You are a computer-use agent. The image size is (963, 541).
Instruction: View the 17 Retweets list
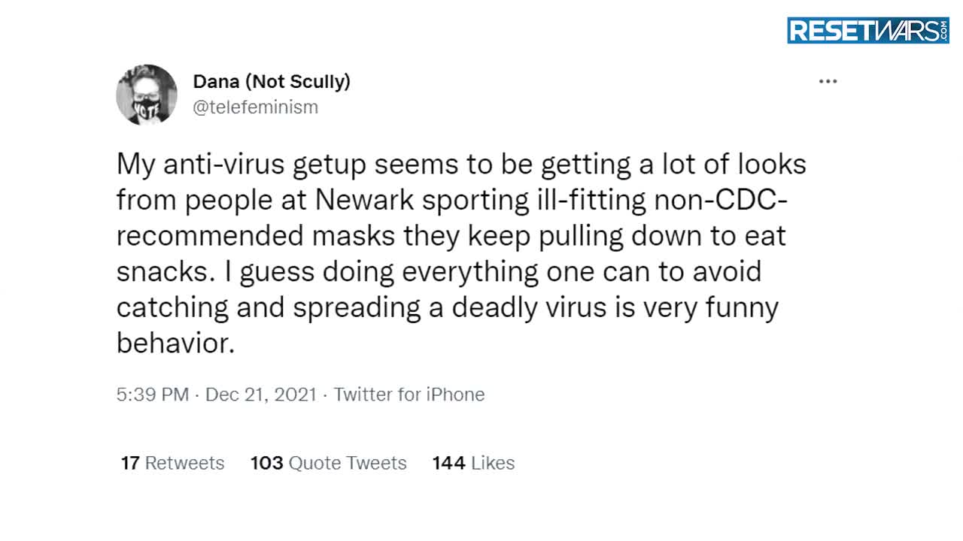172,463
